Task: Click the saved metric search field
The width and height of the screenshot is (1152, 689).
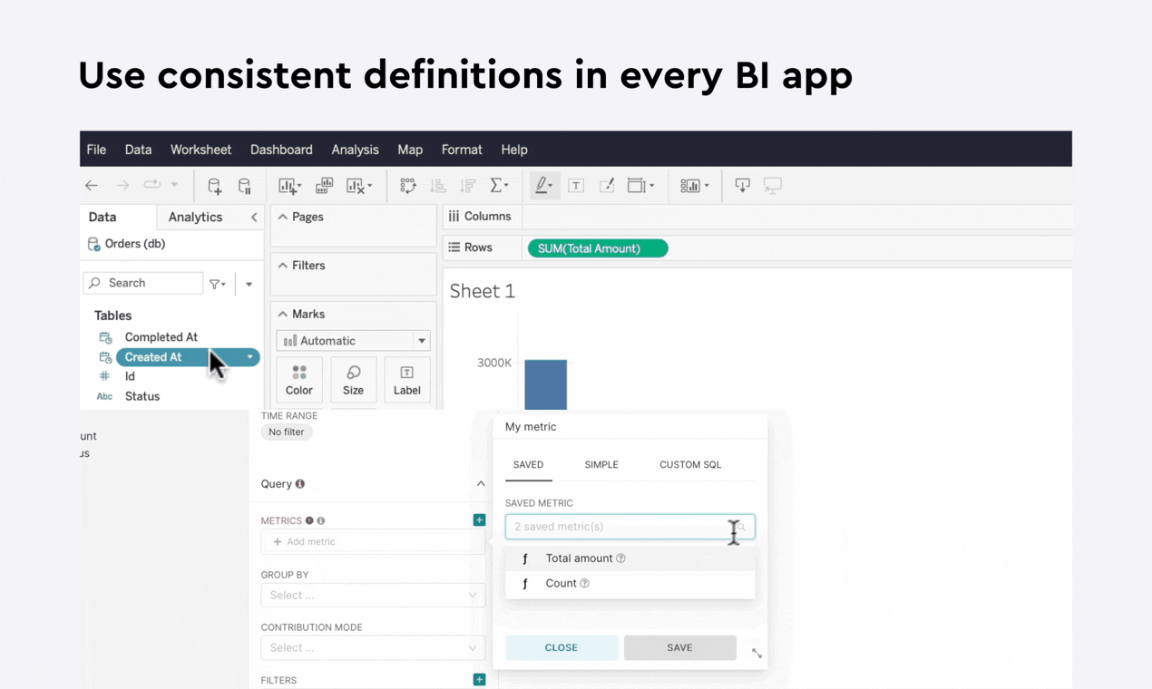Action: click(x=630, y=527)
